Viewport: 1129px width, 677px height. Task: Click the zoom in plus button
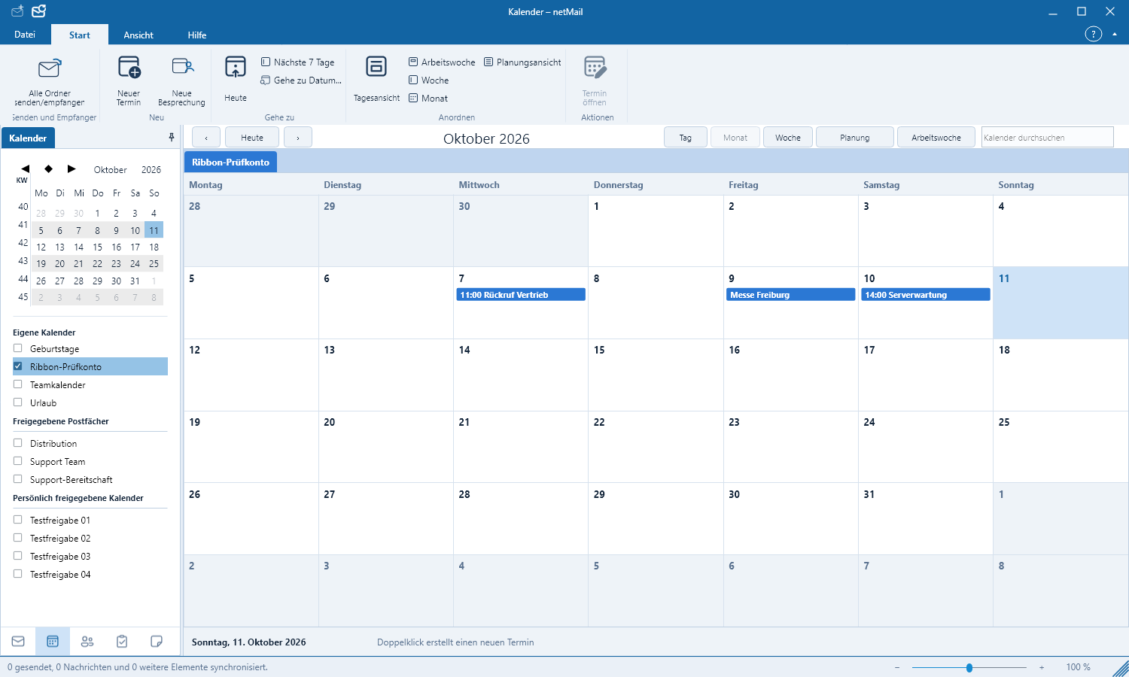tap(1042, 667)
